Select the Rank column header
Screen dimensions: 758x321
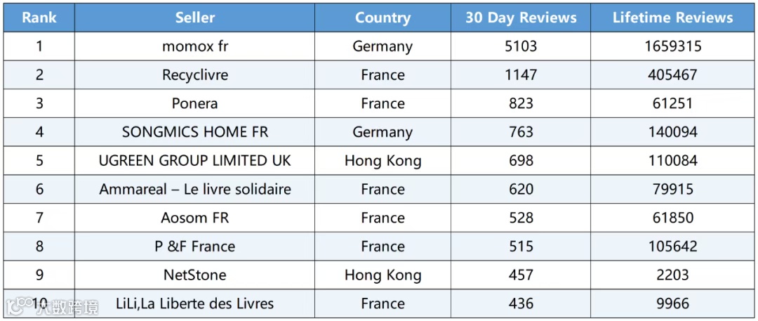[39, 18]
